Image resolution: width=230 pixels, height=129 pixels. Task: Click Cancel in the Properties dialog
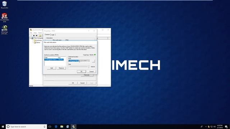click(82, 83)
